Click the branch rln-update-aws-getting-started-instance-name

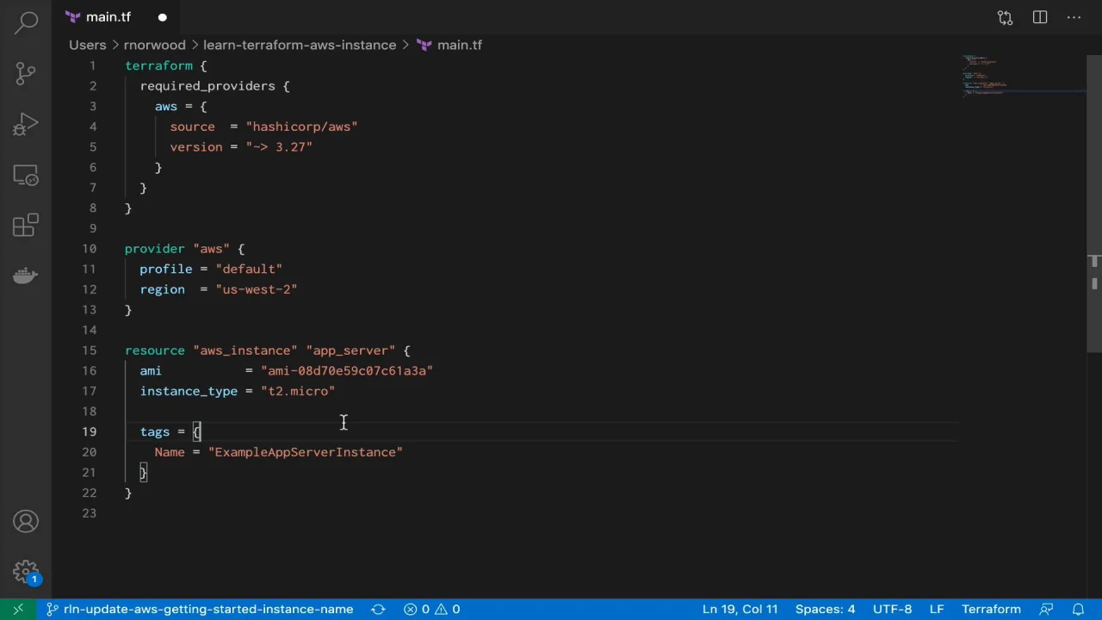(207, 609)
